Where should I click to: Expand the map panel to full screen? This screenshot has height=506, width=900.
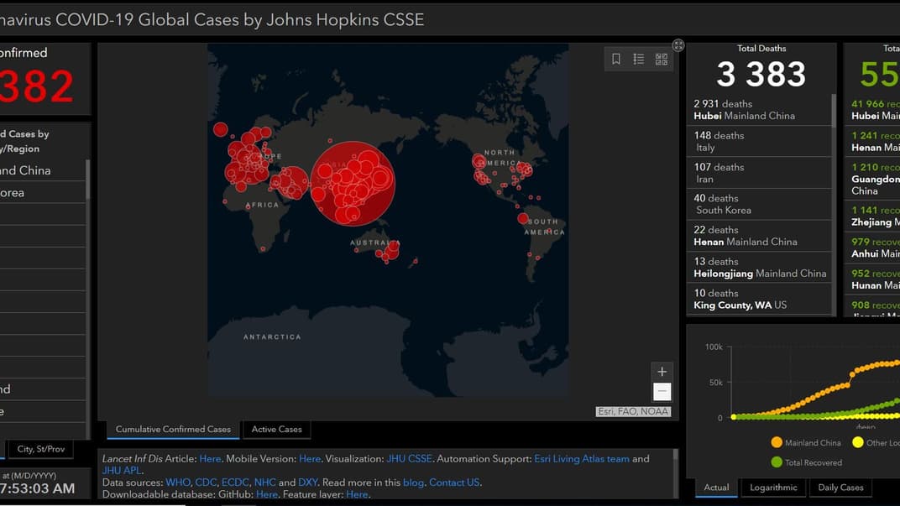(x=678, y=45)
